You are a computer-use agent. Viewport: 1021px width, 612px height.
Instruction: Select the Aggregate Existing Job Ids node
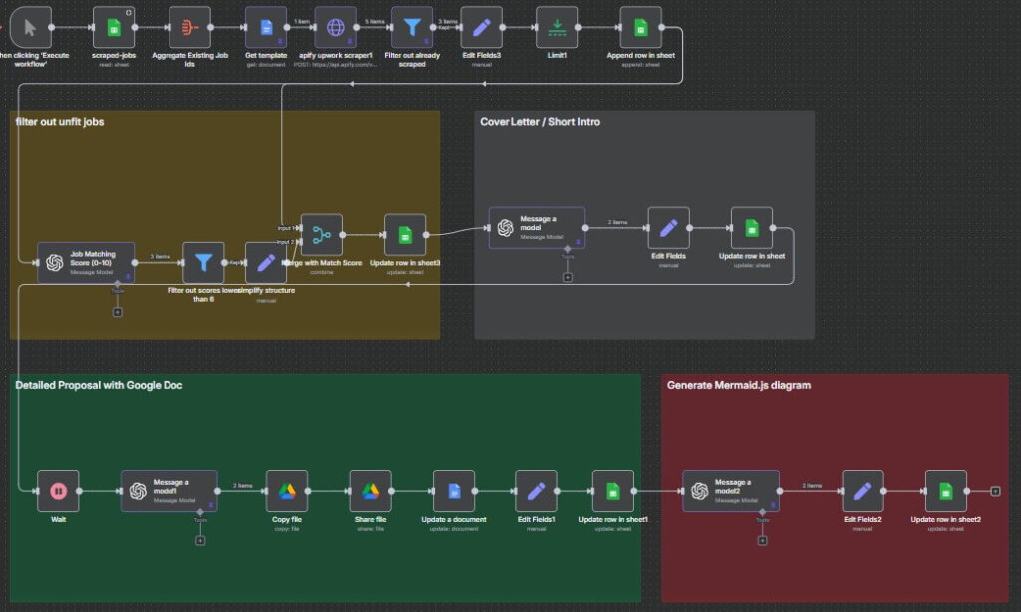coord(189,27)
